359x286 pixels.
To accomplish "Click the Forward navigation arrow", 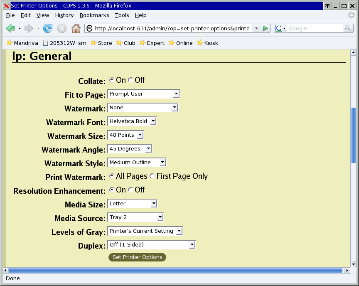I will 27,28.
